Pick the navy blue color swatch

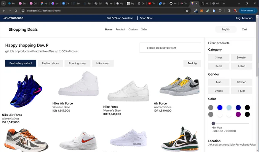[238, 108]
